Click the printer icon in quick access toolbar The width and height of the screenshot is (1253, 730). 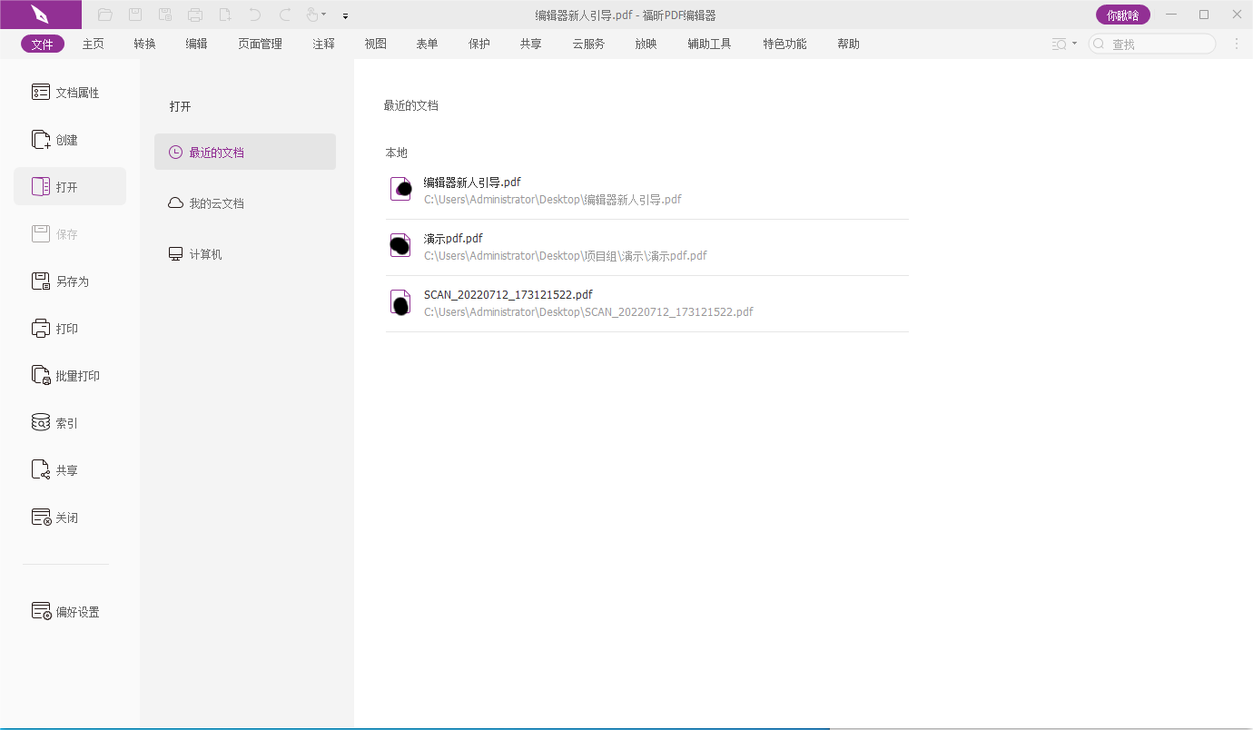(195, 15)
